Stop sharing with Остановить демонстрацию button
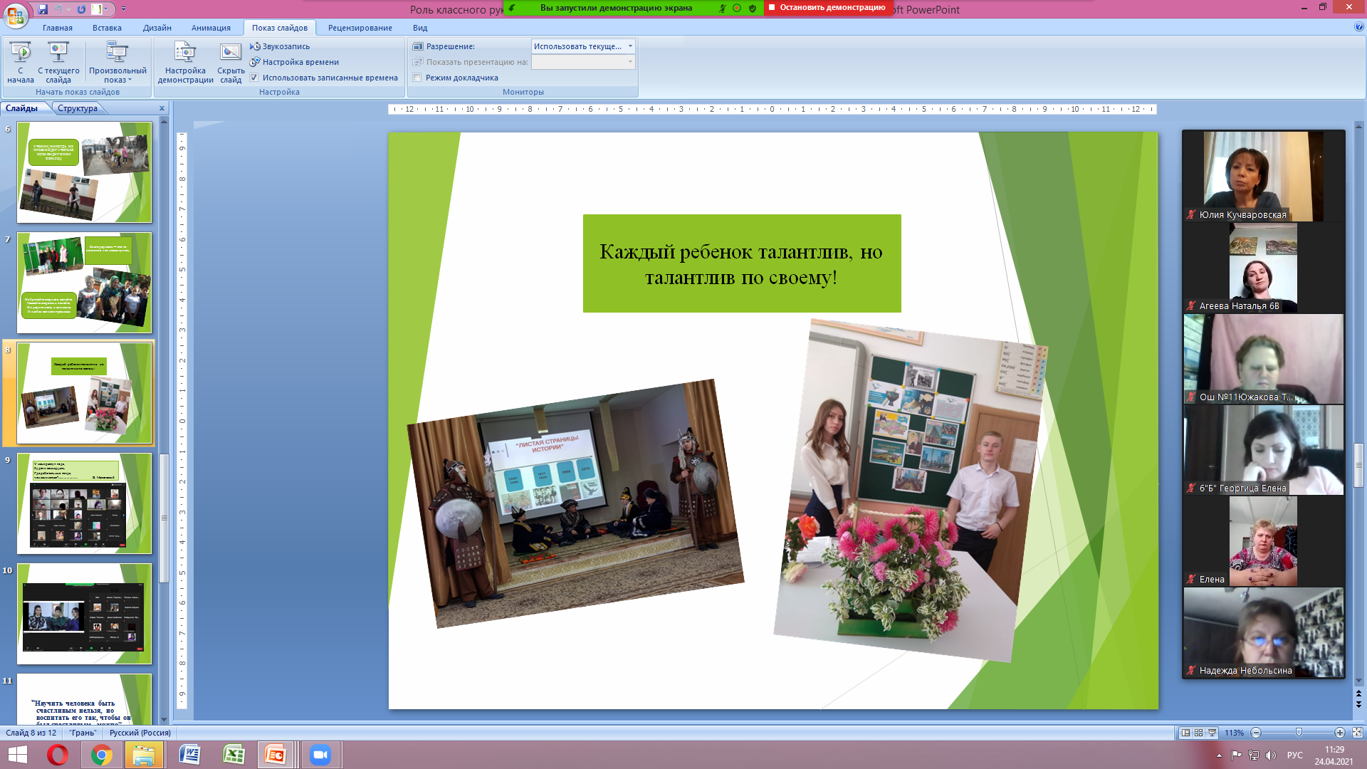Image resolution: width=1367 pixels, height=769 pixels. 827,8
